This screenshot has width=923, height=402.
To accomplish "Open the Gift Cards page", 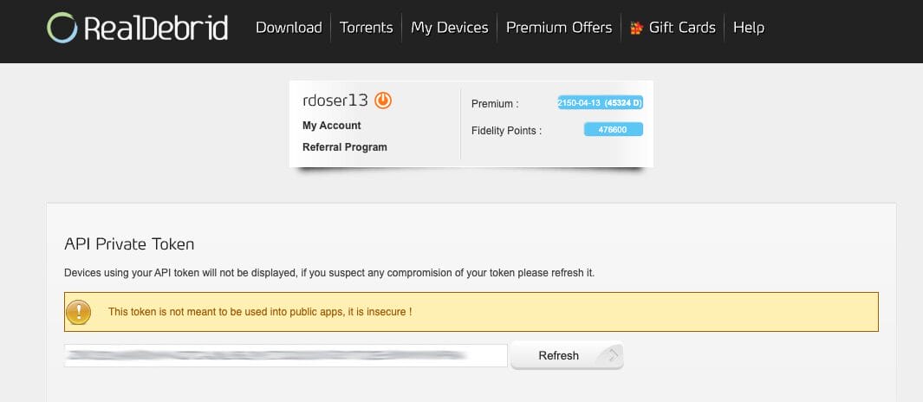I will [682, 28].
